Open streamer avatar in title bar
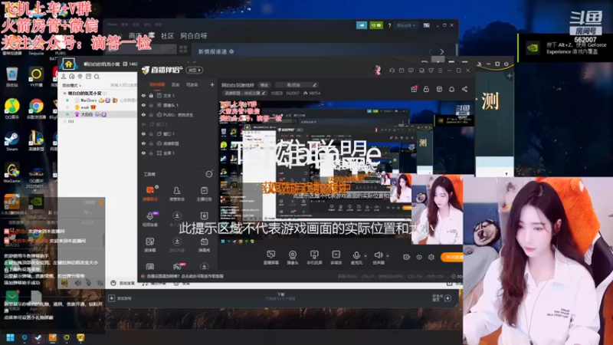 (377, 70)
